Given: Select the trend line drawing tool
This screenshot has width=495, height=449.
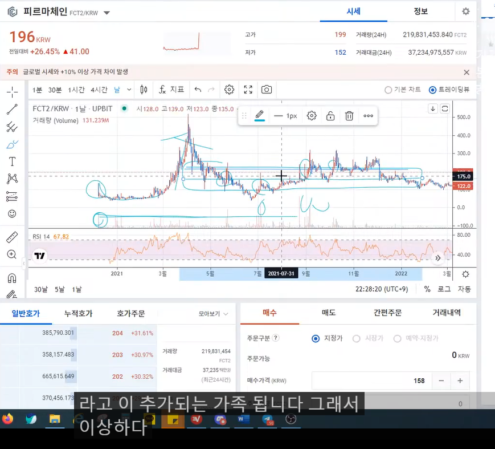Looking at the screenshot, I should [12, 110].
